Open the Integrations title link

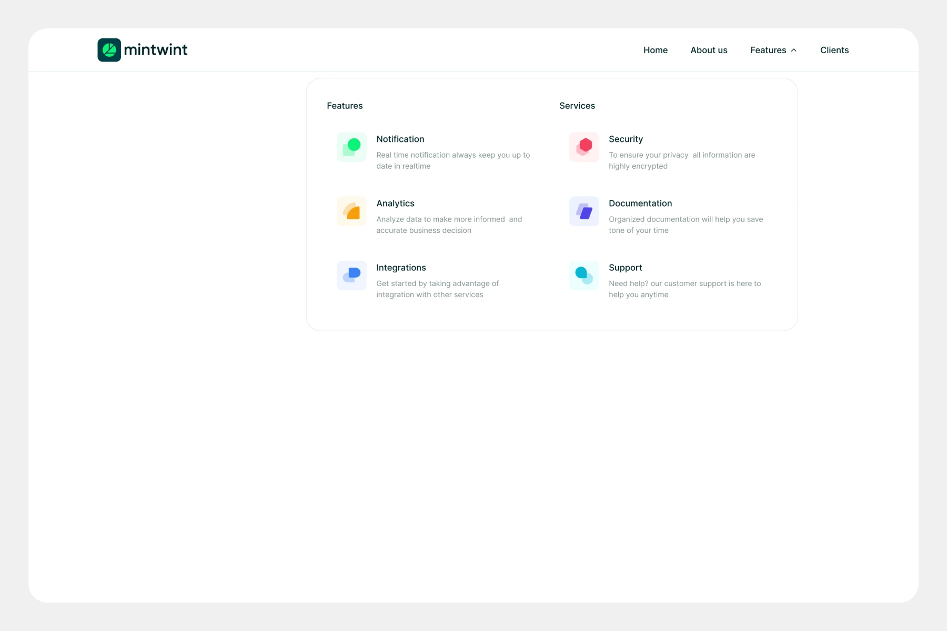[401, 268]
